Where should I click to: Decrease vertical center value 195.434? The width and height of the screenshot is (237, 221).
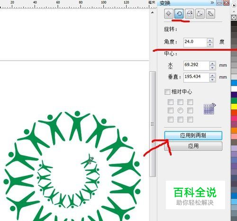tap(212, 80)
